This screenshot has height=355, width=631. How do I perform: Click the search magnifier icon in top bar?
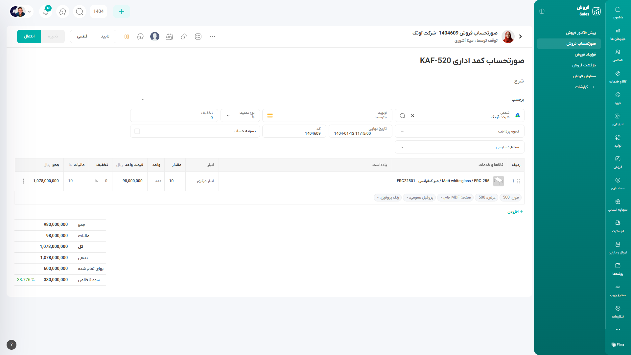80,12
